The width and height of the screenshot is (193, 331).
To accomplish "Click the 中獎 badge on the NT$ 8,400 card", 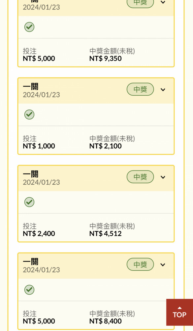I will pyautogui.click(x=140, y=264).
